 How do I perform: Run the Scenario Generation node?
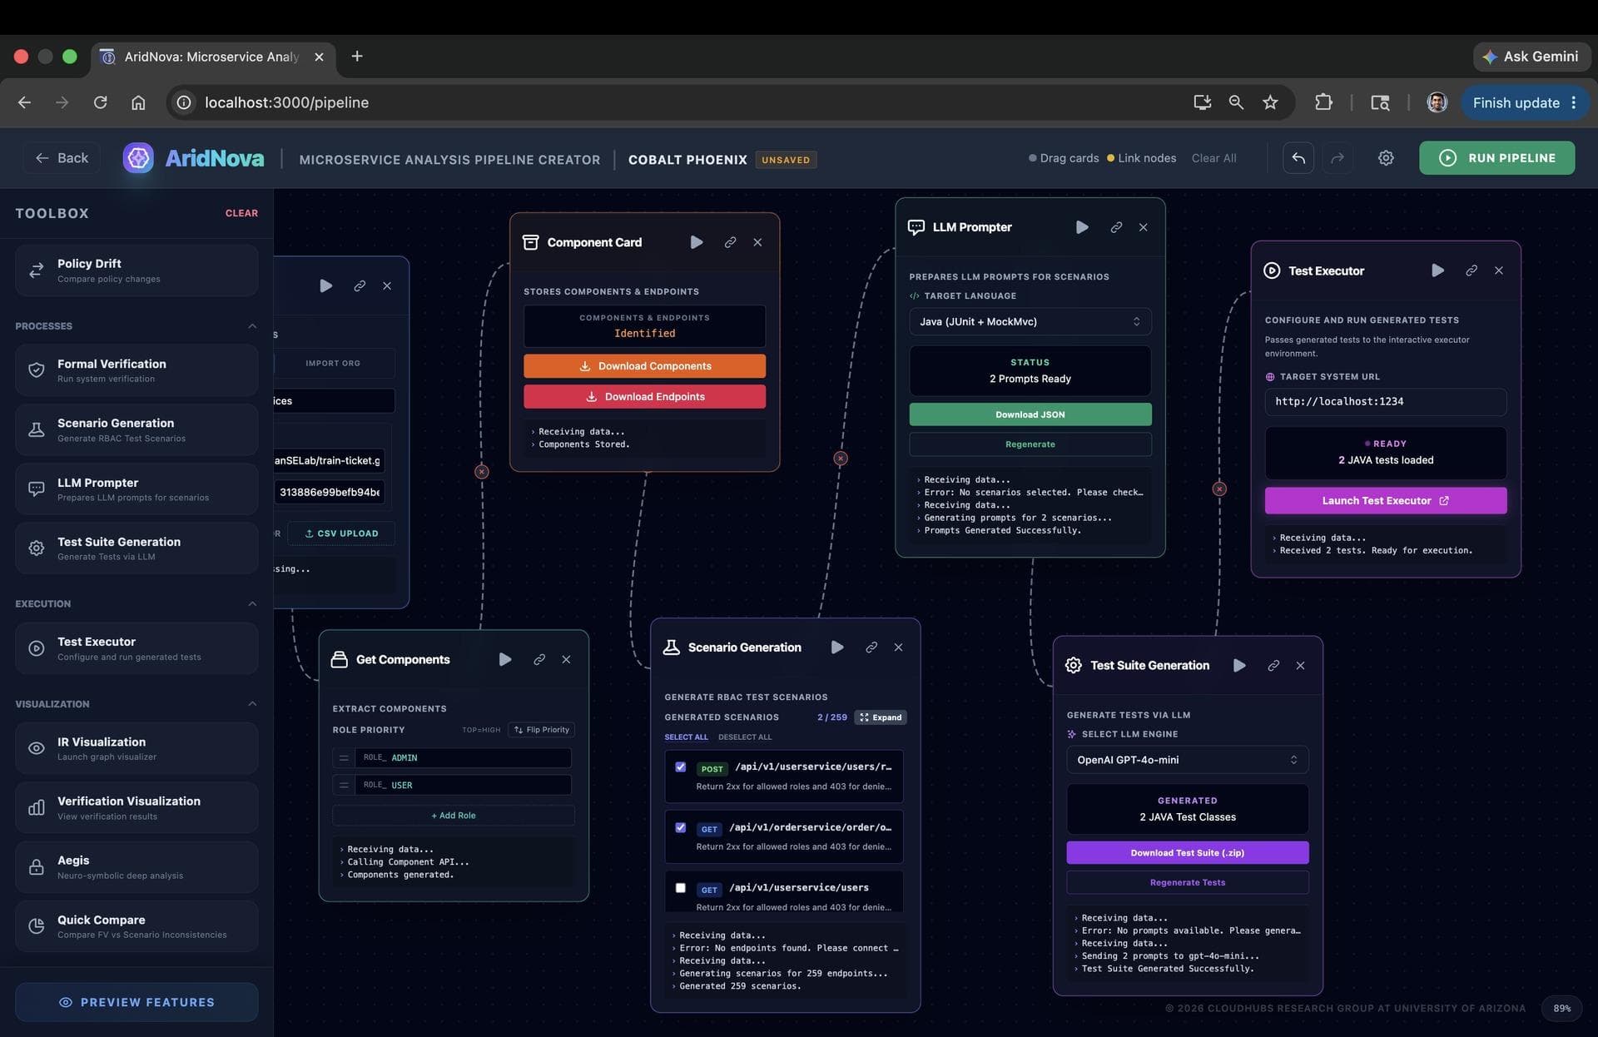837,648
